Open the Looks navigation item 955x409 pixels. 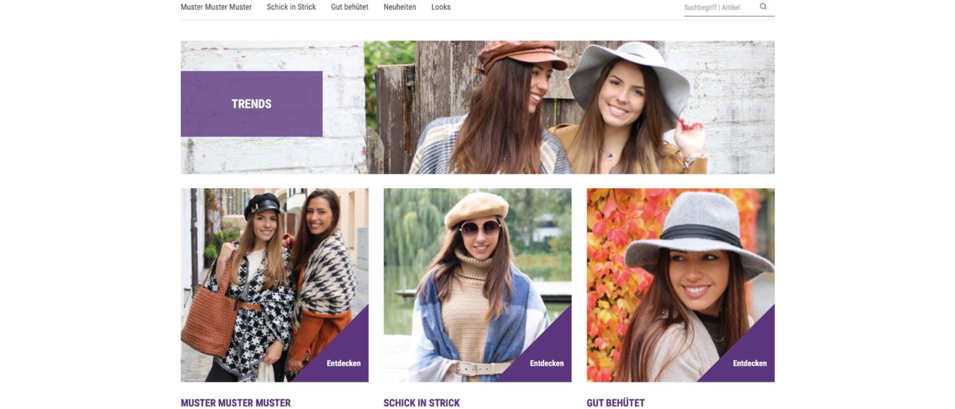click(441, 7)
